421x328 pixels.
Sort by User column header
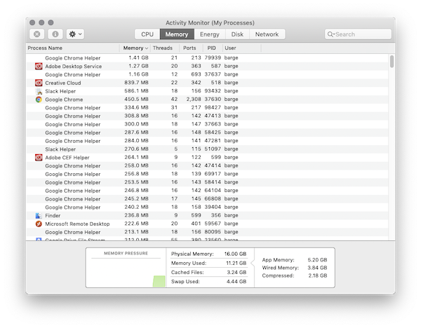coord(241,48)
